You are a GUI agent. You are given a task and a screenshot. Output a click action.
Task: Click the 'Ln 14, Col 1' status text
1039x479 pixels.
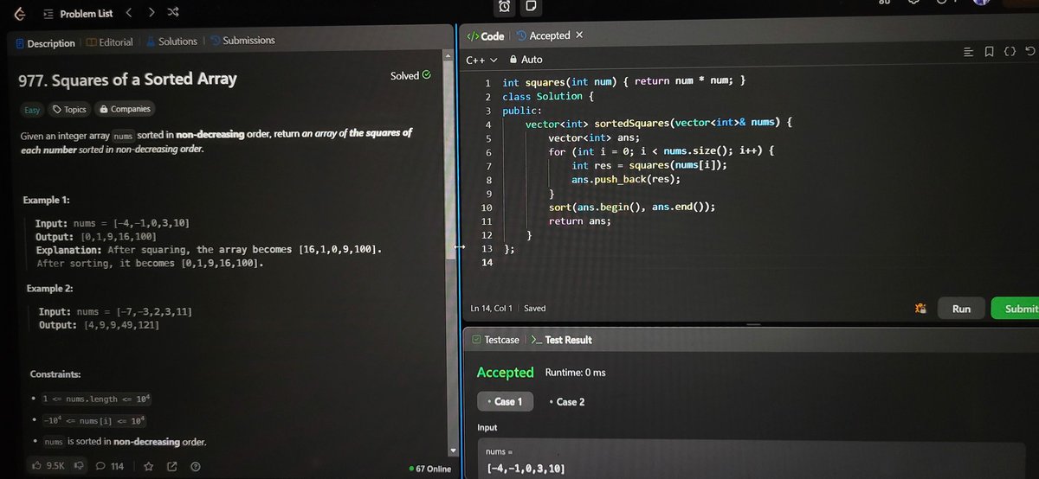point(492,309)
